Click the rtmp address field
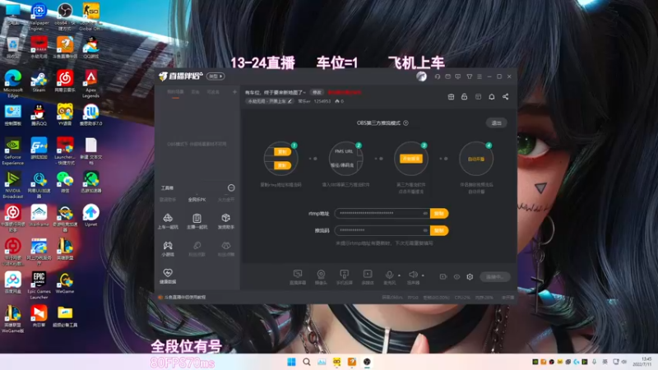 382,213
